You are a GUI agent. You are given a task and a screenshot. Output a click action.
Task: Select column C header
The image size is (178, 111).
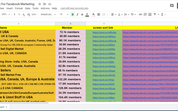tap(104, 24)
